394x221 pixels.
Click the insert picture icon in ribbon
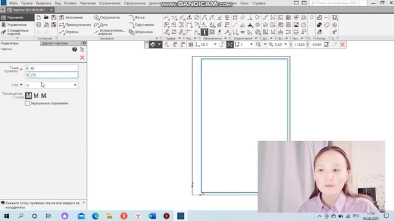point(296,25)
